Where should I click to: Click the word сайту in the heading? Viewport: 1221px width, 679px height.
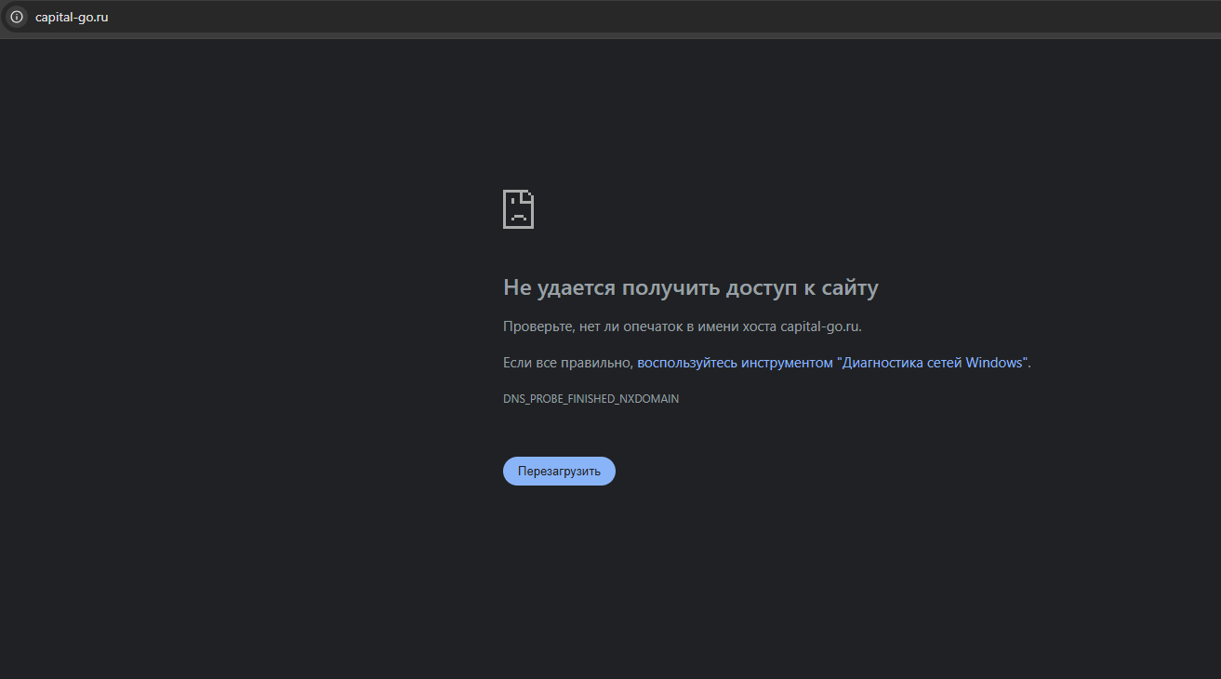click(x=847, y=288)
